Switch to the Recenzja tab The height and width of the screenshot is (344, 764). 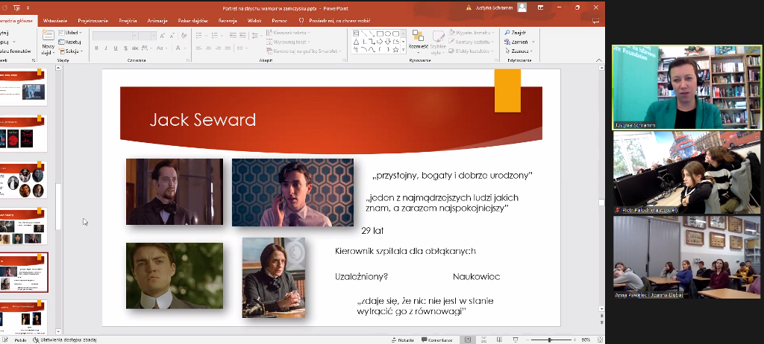click(x=228, y=21)
